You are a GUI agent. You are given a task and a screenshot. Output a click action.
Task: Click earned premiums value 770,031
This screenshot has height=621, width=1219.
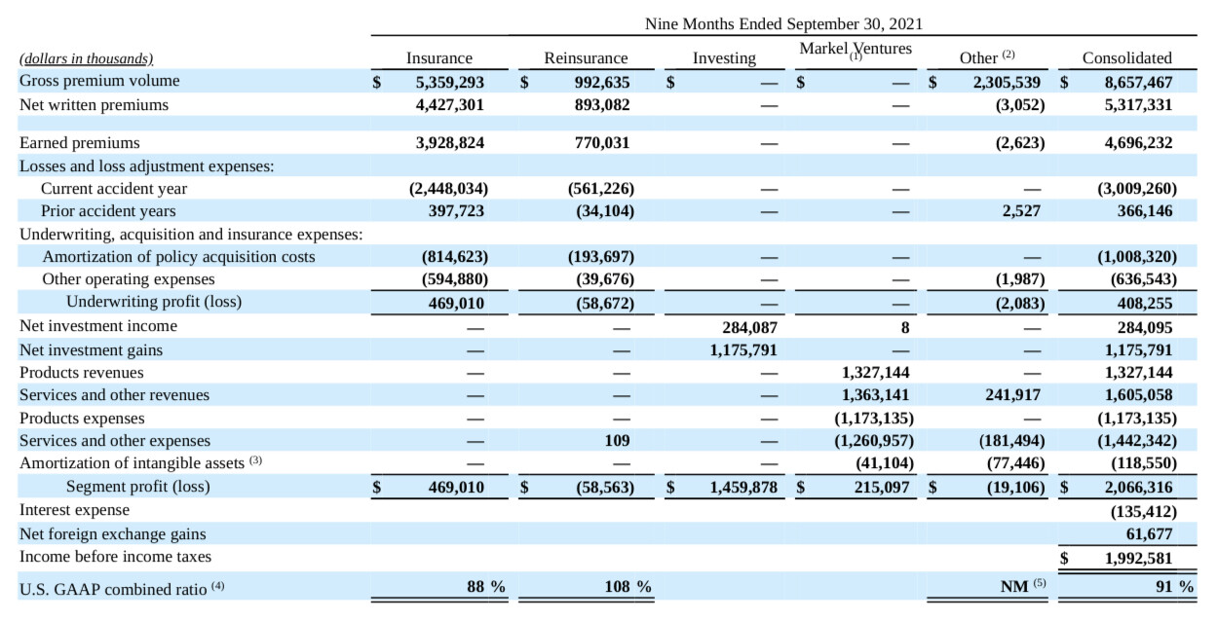point(602,143)
